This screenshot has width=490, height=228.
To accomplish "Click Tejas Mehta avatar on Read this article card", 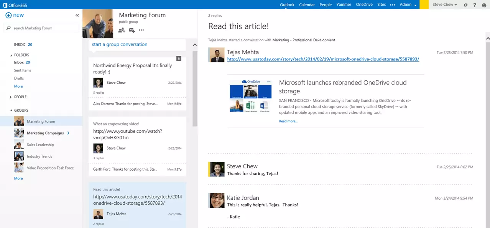I will (x=98, y=214).
